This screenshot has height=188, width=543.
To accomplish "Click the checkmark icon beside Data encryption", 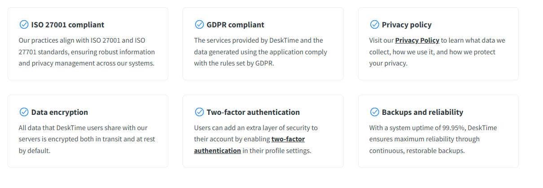I will 24,112.
